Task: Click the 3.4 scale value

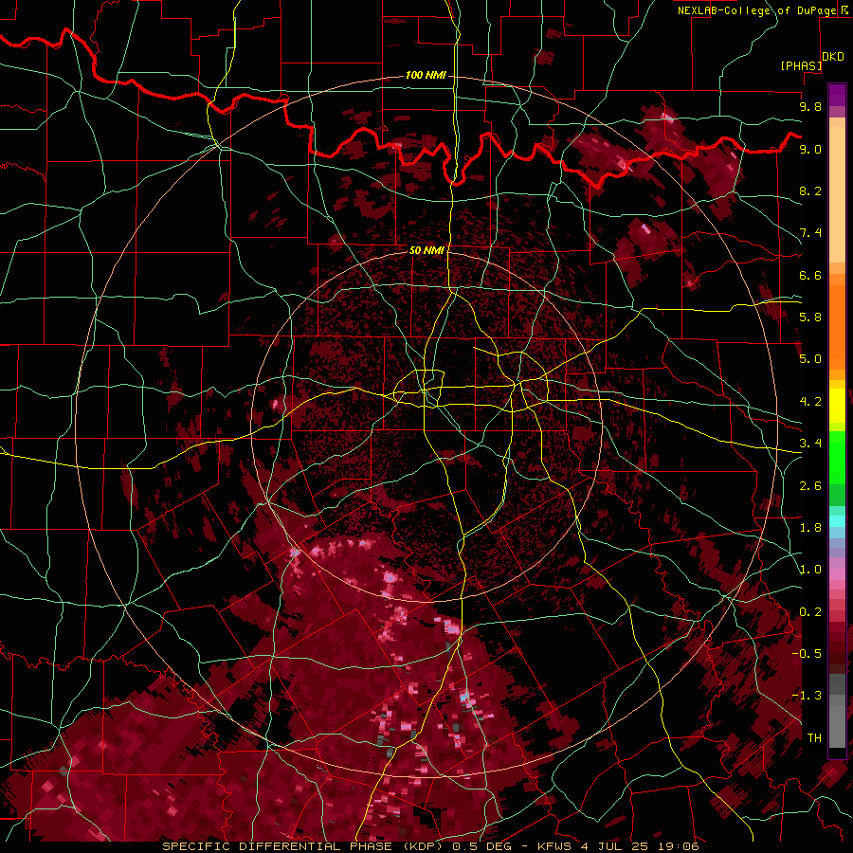Action: click(810, 444)
